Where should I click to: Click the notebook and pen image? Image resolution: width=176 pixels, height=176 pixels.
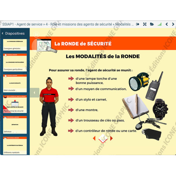point(135,106)
